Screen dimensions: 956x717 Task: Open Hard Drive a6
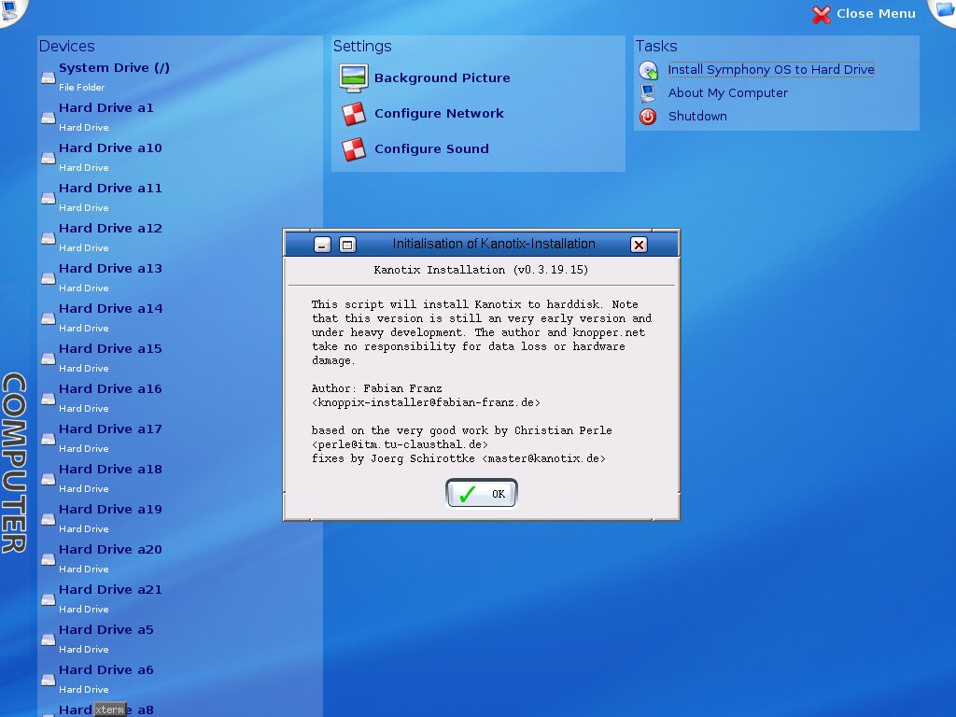106,670
